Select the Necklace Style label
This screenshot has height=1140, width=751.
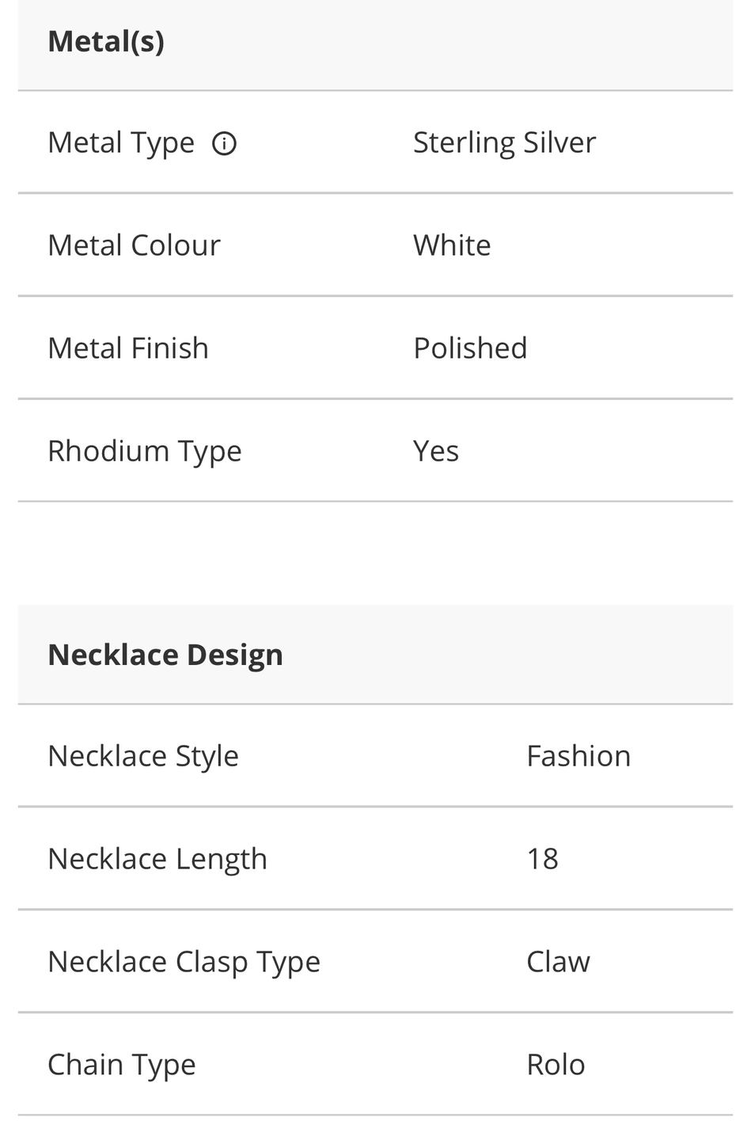point(143,756)
